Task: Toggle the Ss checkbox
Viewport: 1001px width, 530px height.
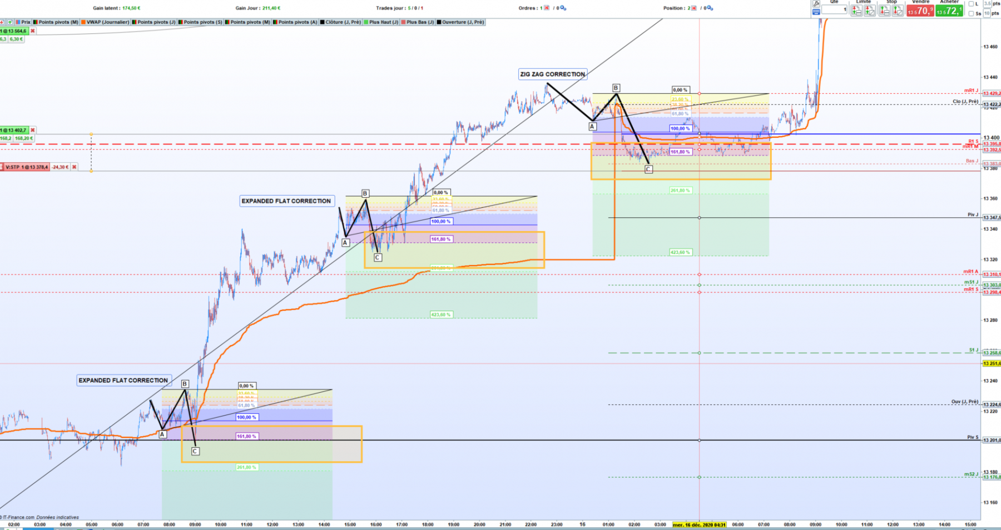Action: click(971, 14)
